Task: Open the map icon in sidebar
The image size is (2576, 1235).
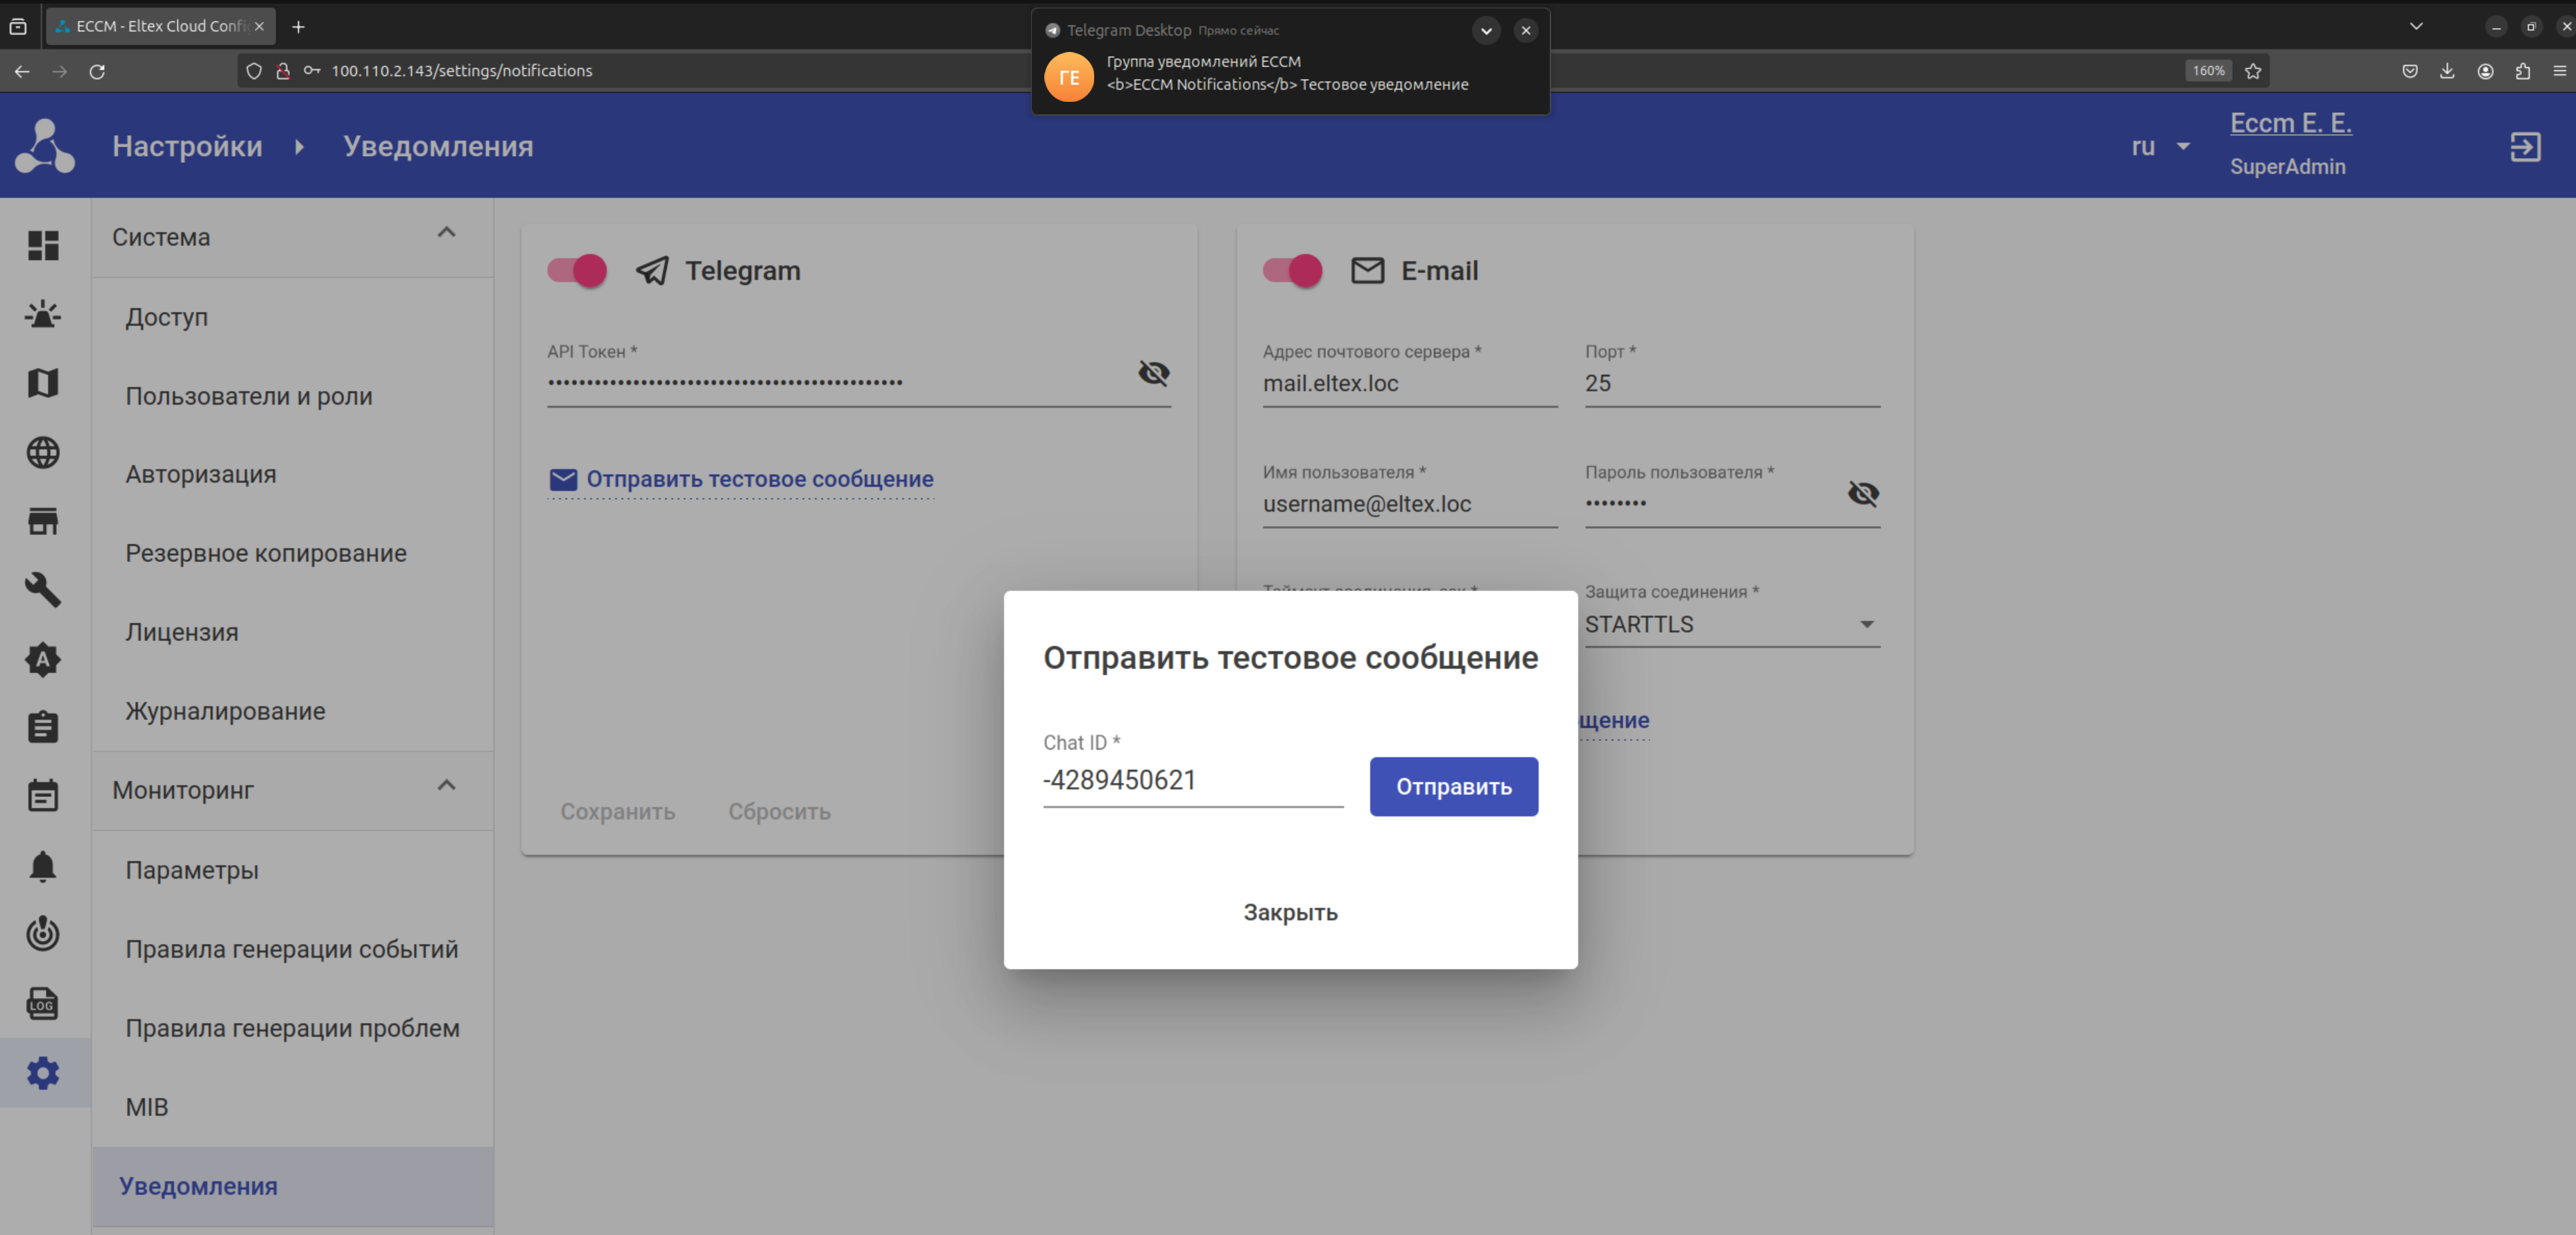Action: 43,383
